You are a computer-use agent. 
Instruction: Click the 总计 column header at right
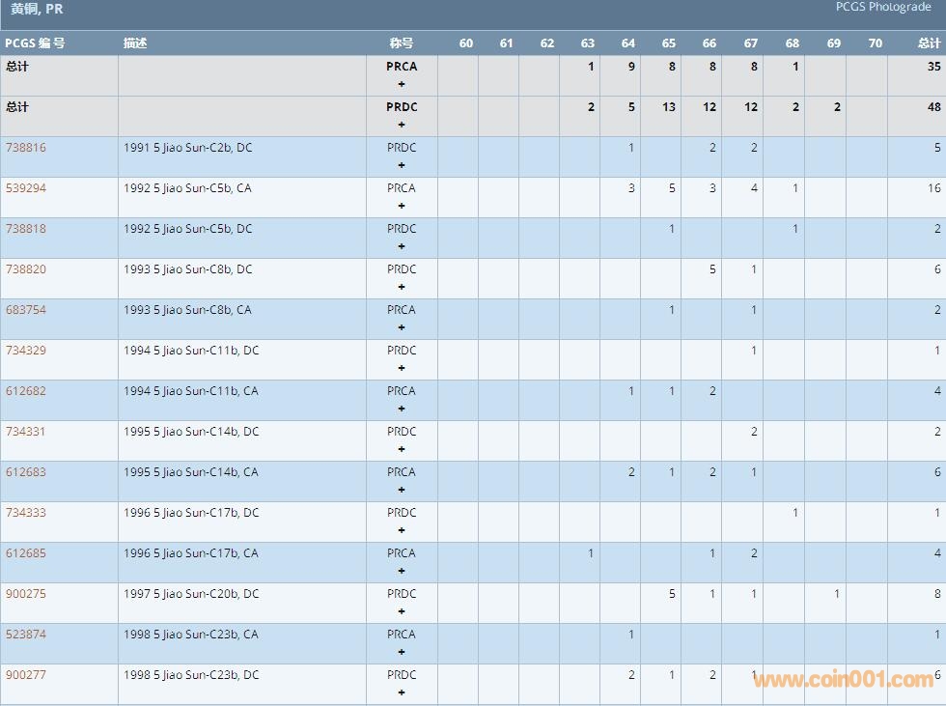coord(929,43)
